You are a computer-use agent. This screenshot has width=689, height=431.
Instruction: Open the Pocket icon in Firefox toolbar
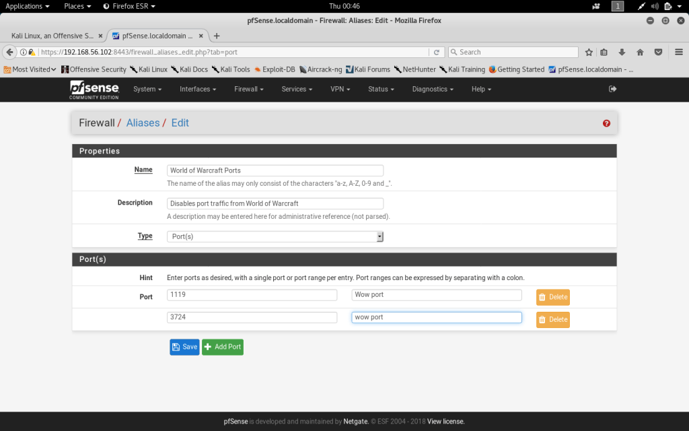click(x=658, y=52)
